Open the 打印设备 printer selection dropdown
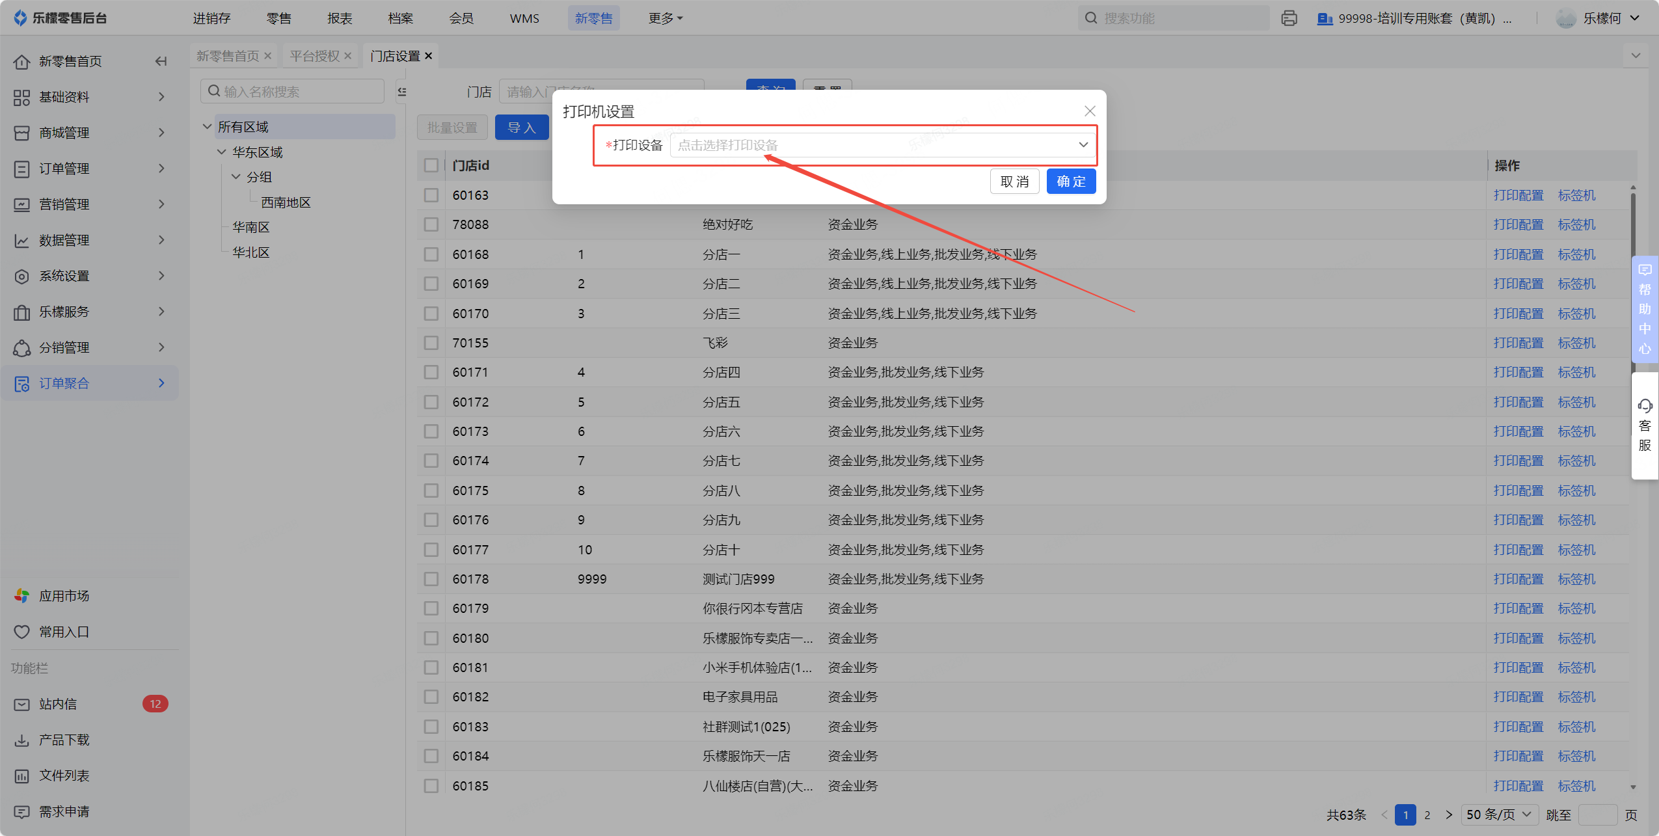Image resolution: width=1659 pixels, height=836 pixels. pos(882,145)
